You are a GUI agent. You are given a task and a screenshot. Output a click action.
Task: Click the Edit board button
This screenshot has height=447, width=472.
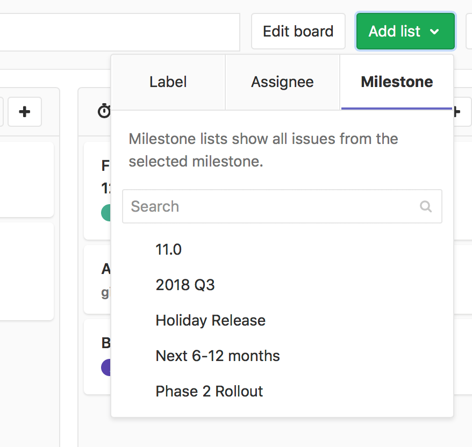click(x=298, y=31)
